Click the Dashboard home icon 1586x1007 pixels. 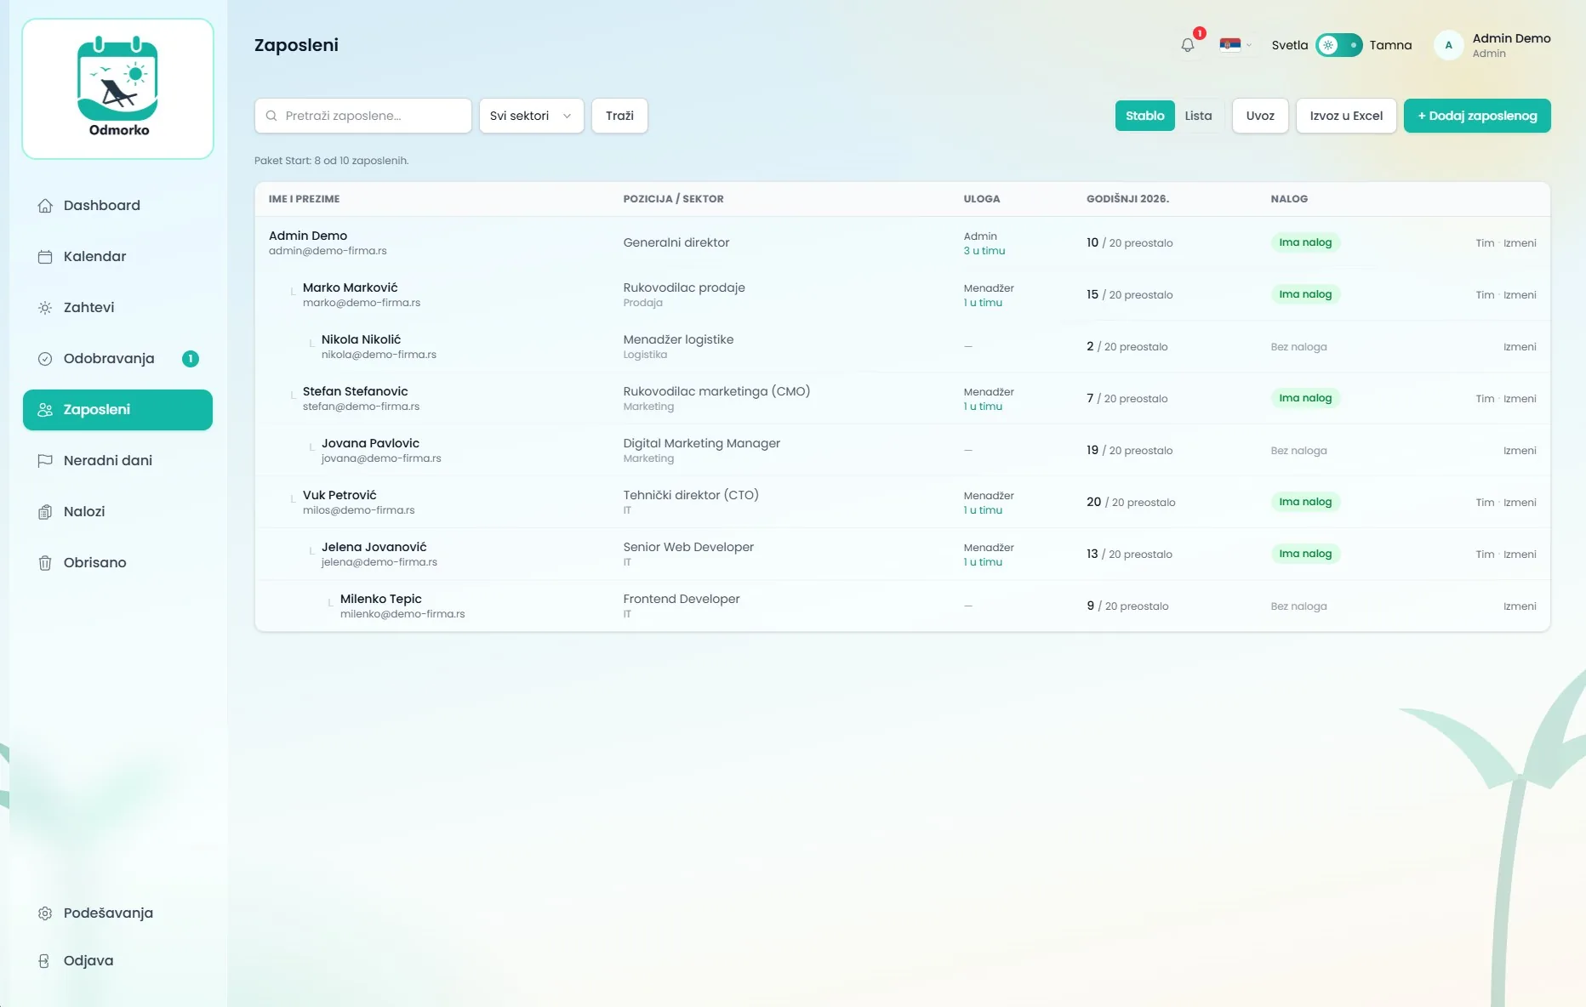click(x=45, y=206)
